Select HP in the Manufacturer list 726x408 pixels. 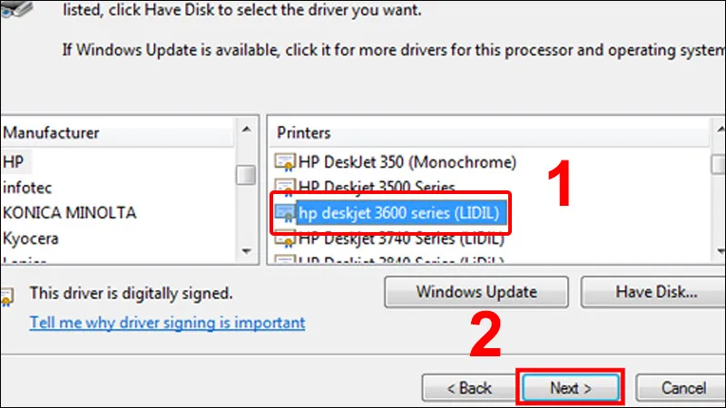pyautogui.click(x=13, y=162)
